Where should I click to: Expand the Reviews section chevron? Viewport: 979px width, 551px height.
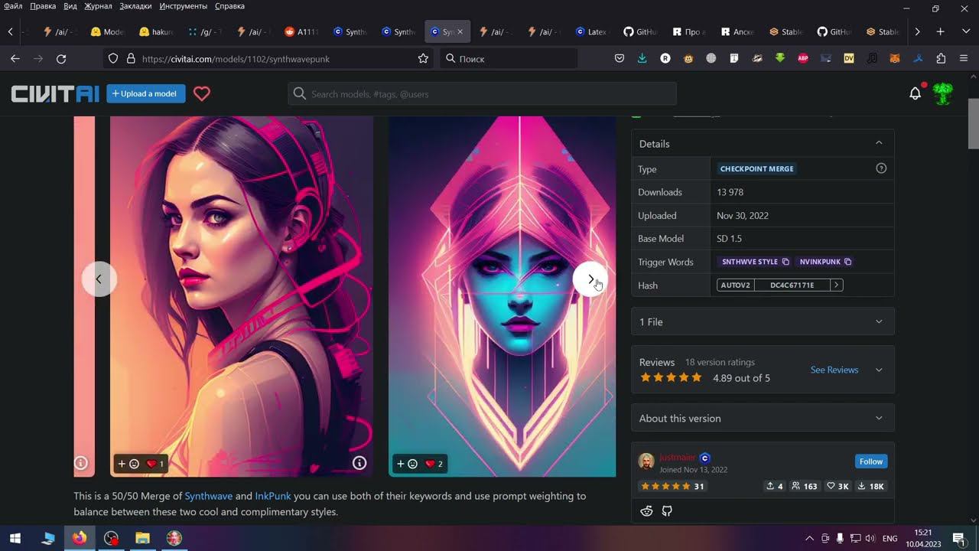point(879,370)
